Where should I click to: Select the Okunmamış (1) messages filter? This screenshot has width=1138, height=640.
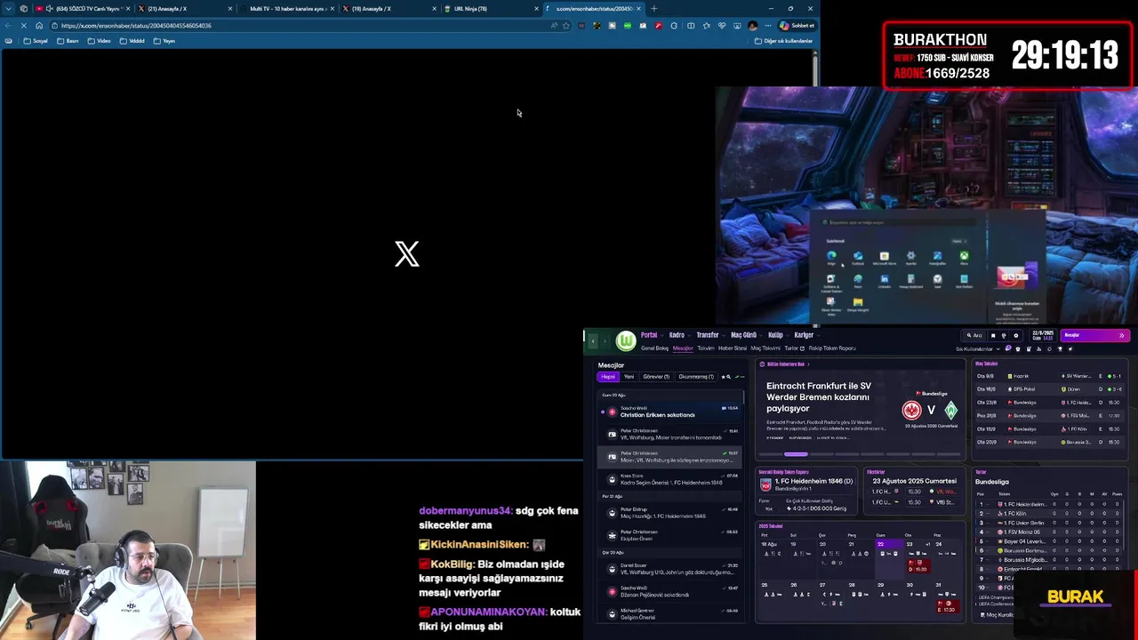tap(696, 377)
